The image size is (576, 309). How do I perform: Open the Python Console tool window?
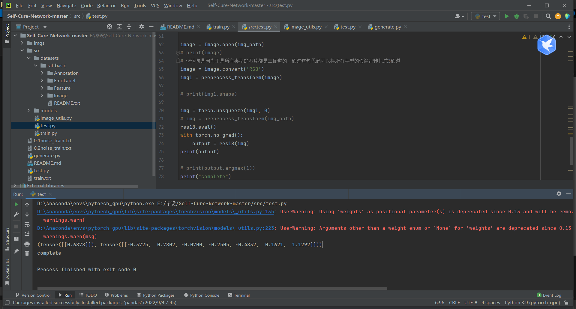(201, 295)
